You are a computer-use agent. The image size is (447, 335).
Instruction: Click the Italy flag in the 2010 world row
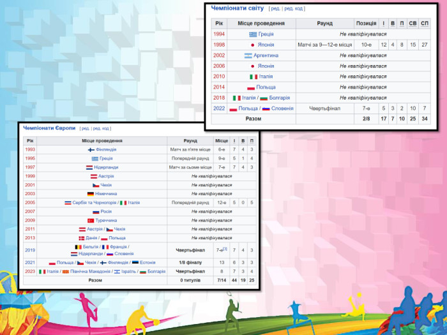tap(253, 77)
